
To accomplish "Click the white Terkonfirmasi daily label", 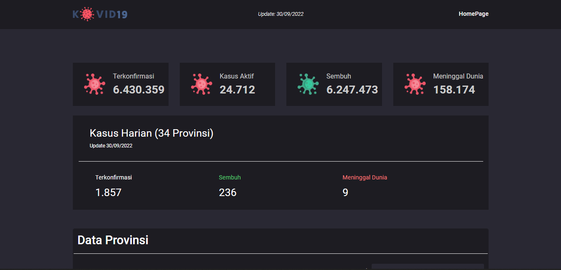I will point(114,177).
